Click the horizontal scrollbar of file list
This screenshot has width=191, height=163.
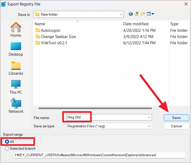(95, 108)
